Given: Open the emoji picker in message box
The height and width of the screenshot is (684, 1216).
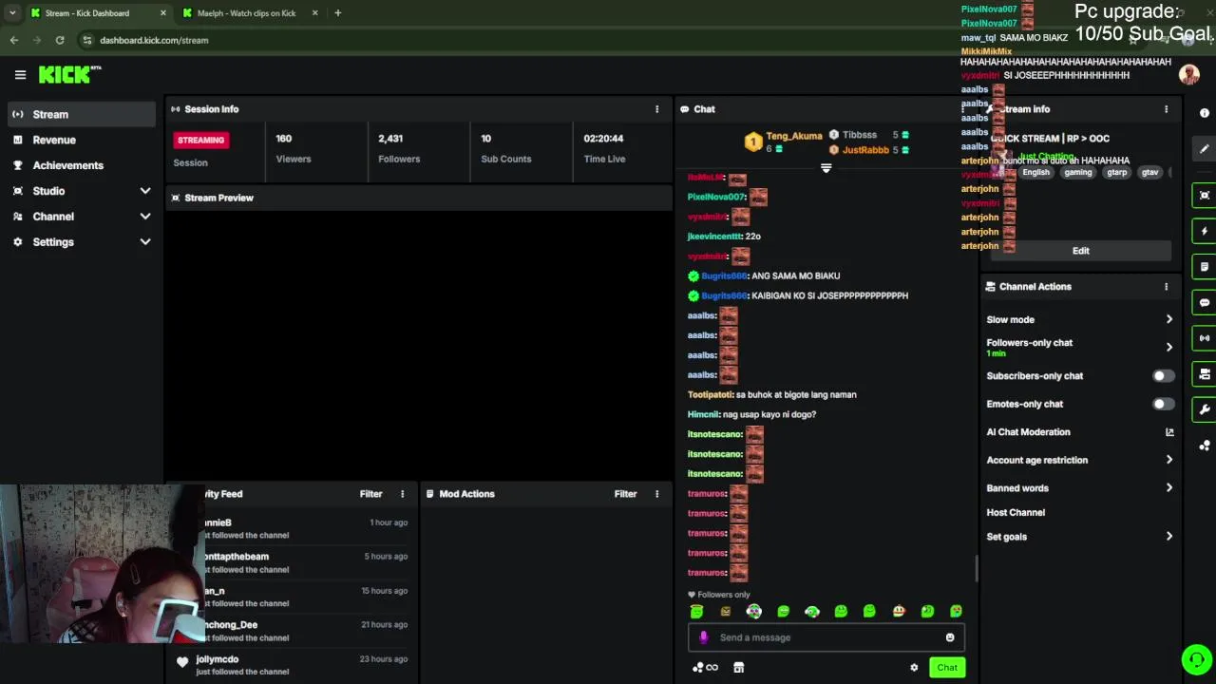Looking at the screenshot, I should click(x=950, y=637).
